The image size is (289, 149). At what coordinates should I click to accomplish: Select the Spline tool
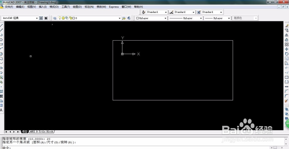[x=1, y=63]
